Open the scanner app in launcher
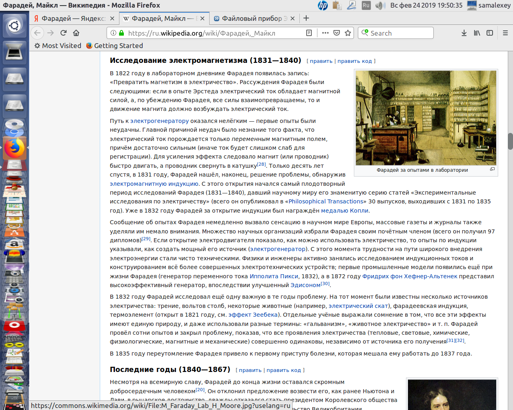 [14, 53]
